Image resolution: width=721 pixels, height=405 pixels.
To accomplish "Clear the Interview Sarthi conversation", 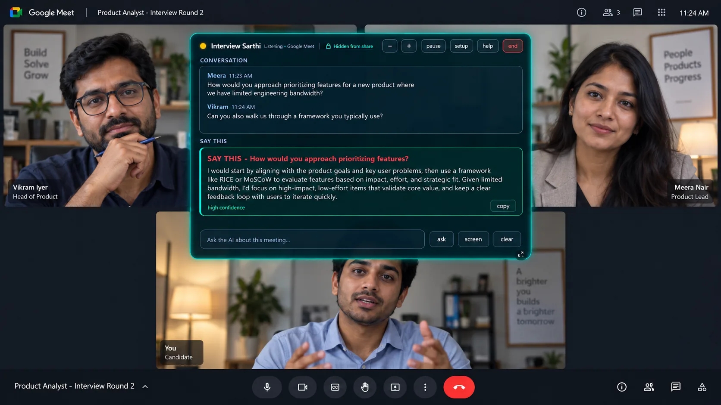I will (507, 239).
